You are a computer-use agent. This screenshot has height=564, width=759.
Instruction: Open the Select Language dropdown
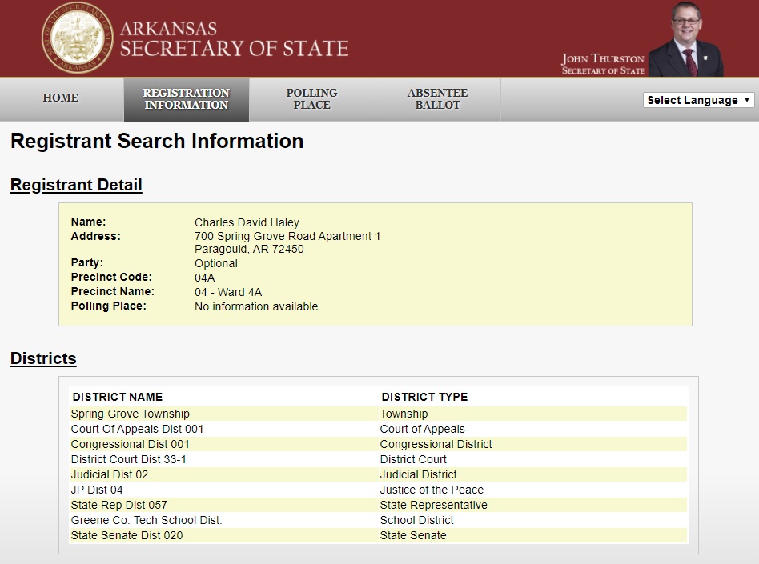[698, 100]
